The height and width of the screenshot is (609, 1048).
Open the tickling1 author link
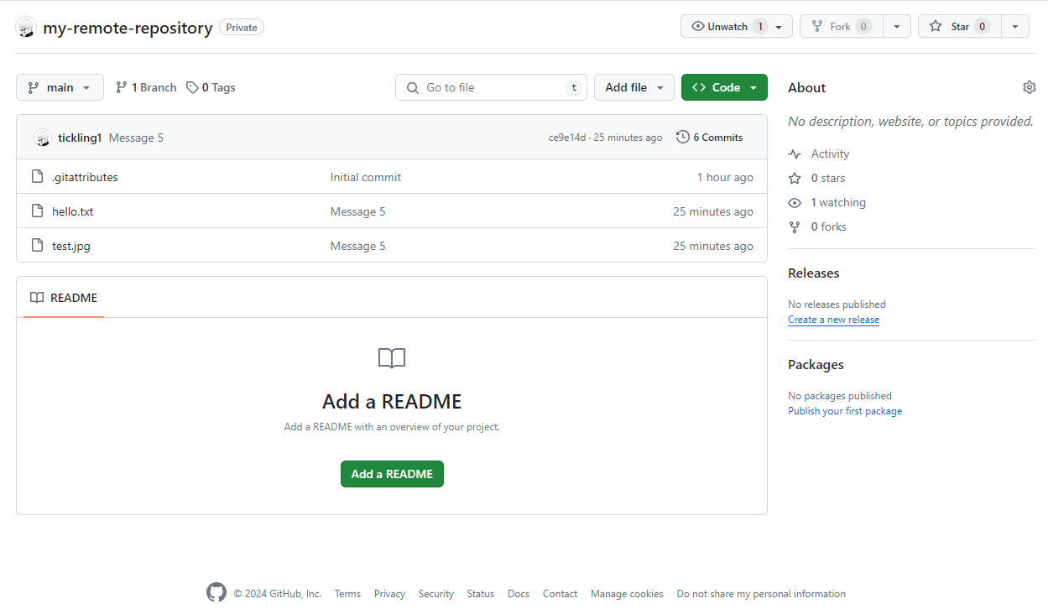coord(80,138)
